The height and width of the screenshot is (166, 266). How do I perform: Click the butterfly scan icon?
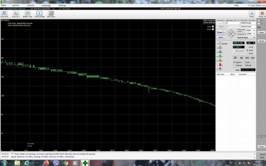pyautogui.click(x=252, y=58)
